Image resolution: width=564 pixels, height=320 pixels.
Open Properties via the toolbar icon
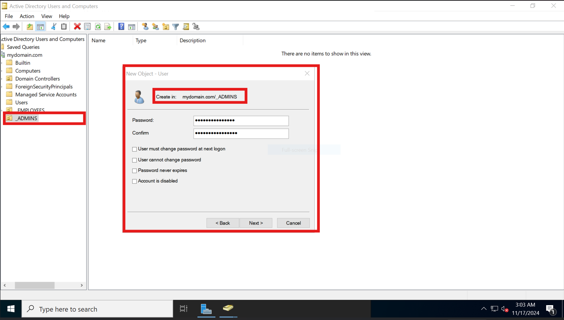pyautogui.click(x=87, y=27)
